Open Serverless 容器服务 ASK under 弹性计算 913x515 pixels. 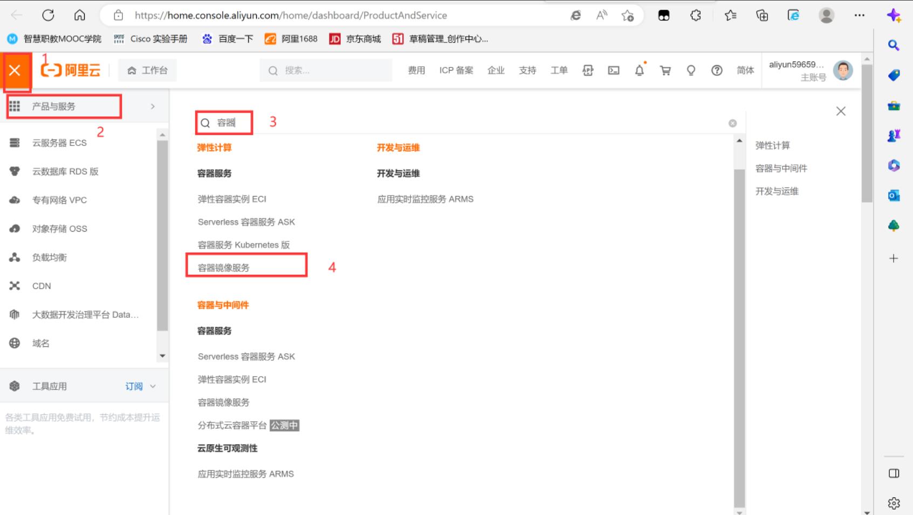[x=246, y=222]
